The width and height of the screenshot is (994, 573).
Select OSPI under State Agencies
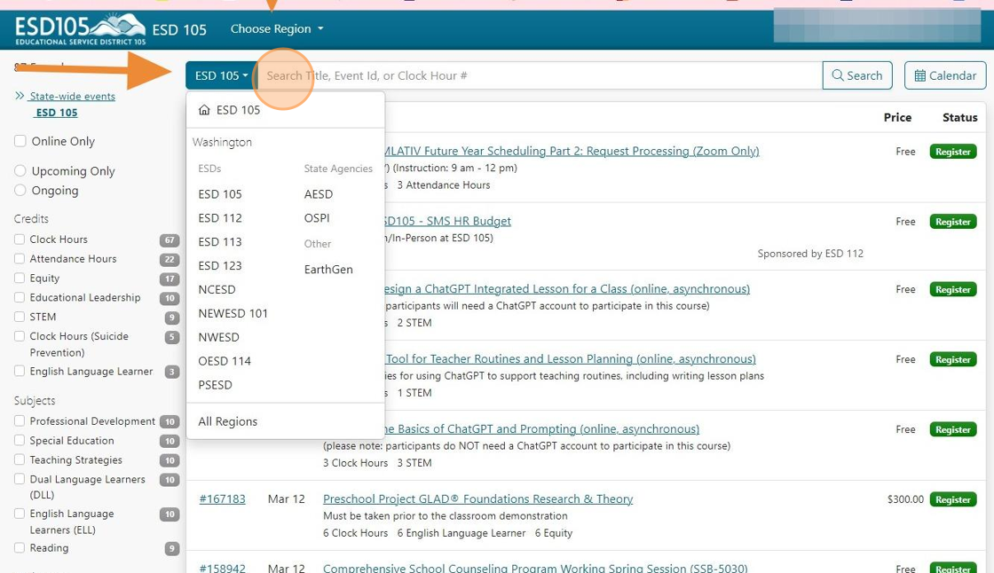pos(317,218)
